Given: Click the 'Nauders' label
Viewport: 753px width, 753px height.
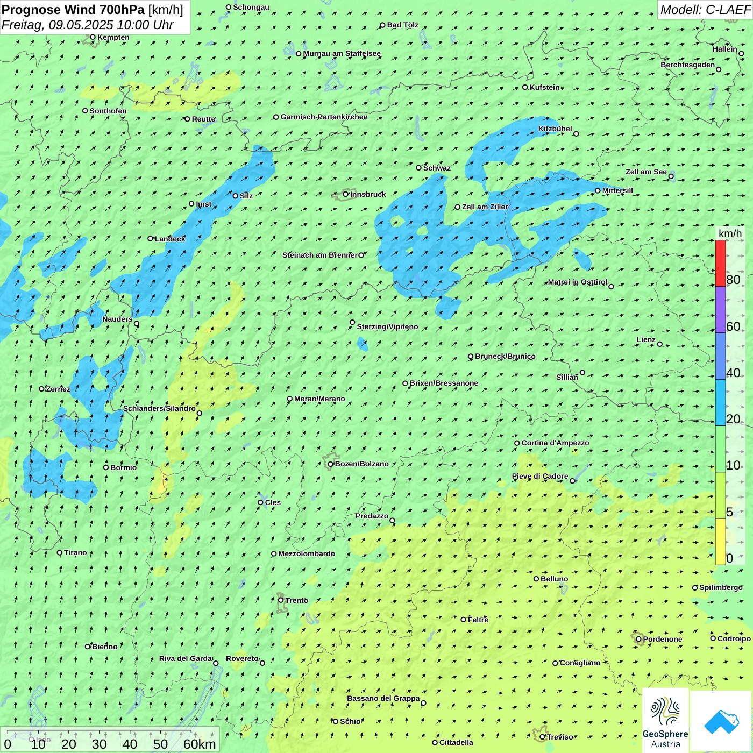Looking at the screenshot, I should pos(117,319).
